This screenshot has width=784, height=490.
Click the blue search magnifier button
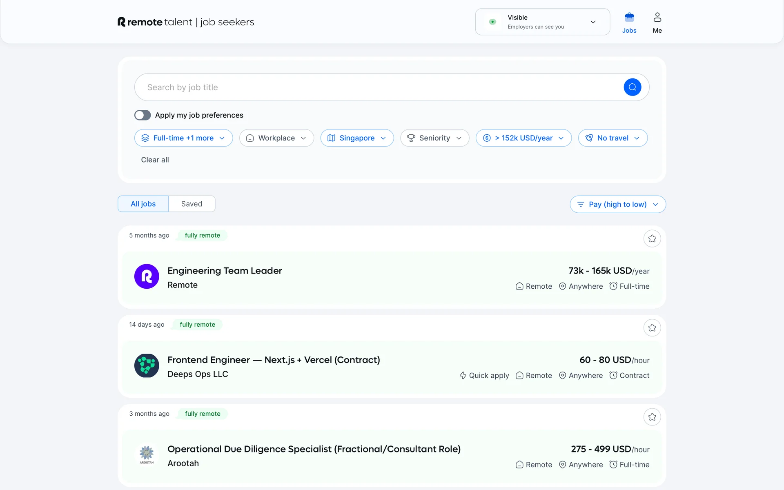pos(632,87)
